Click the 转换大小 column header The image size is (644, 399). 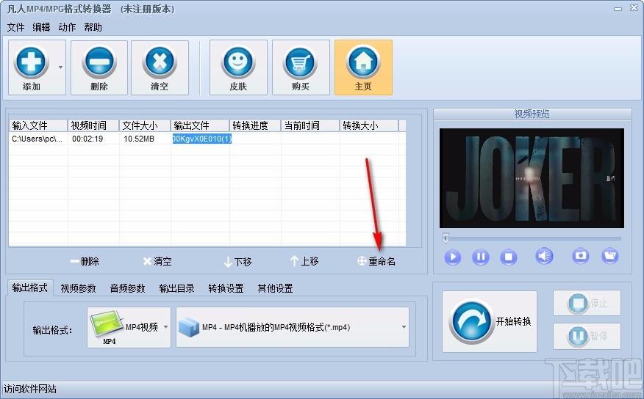pyautogui.click(x=369, y=125)
